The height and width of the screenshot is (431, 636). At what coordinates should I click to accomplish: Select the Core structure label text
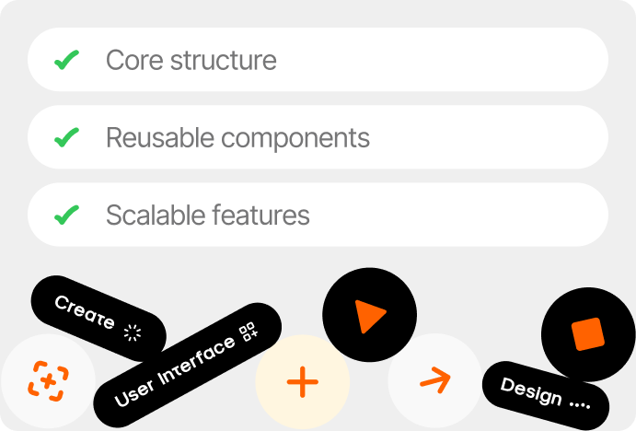click(191, 60)
